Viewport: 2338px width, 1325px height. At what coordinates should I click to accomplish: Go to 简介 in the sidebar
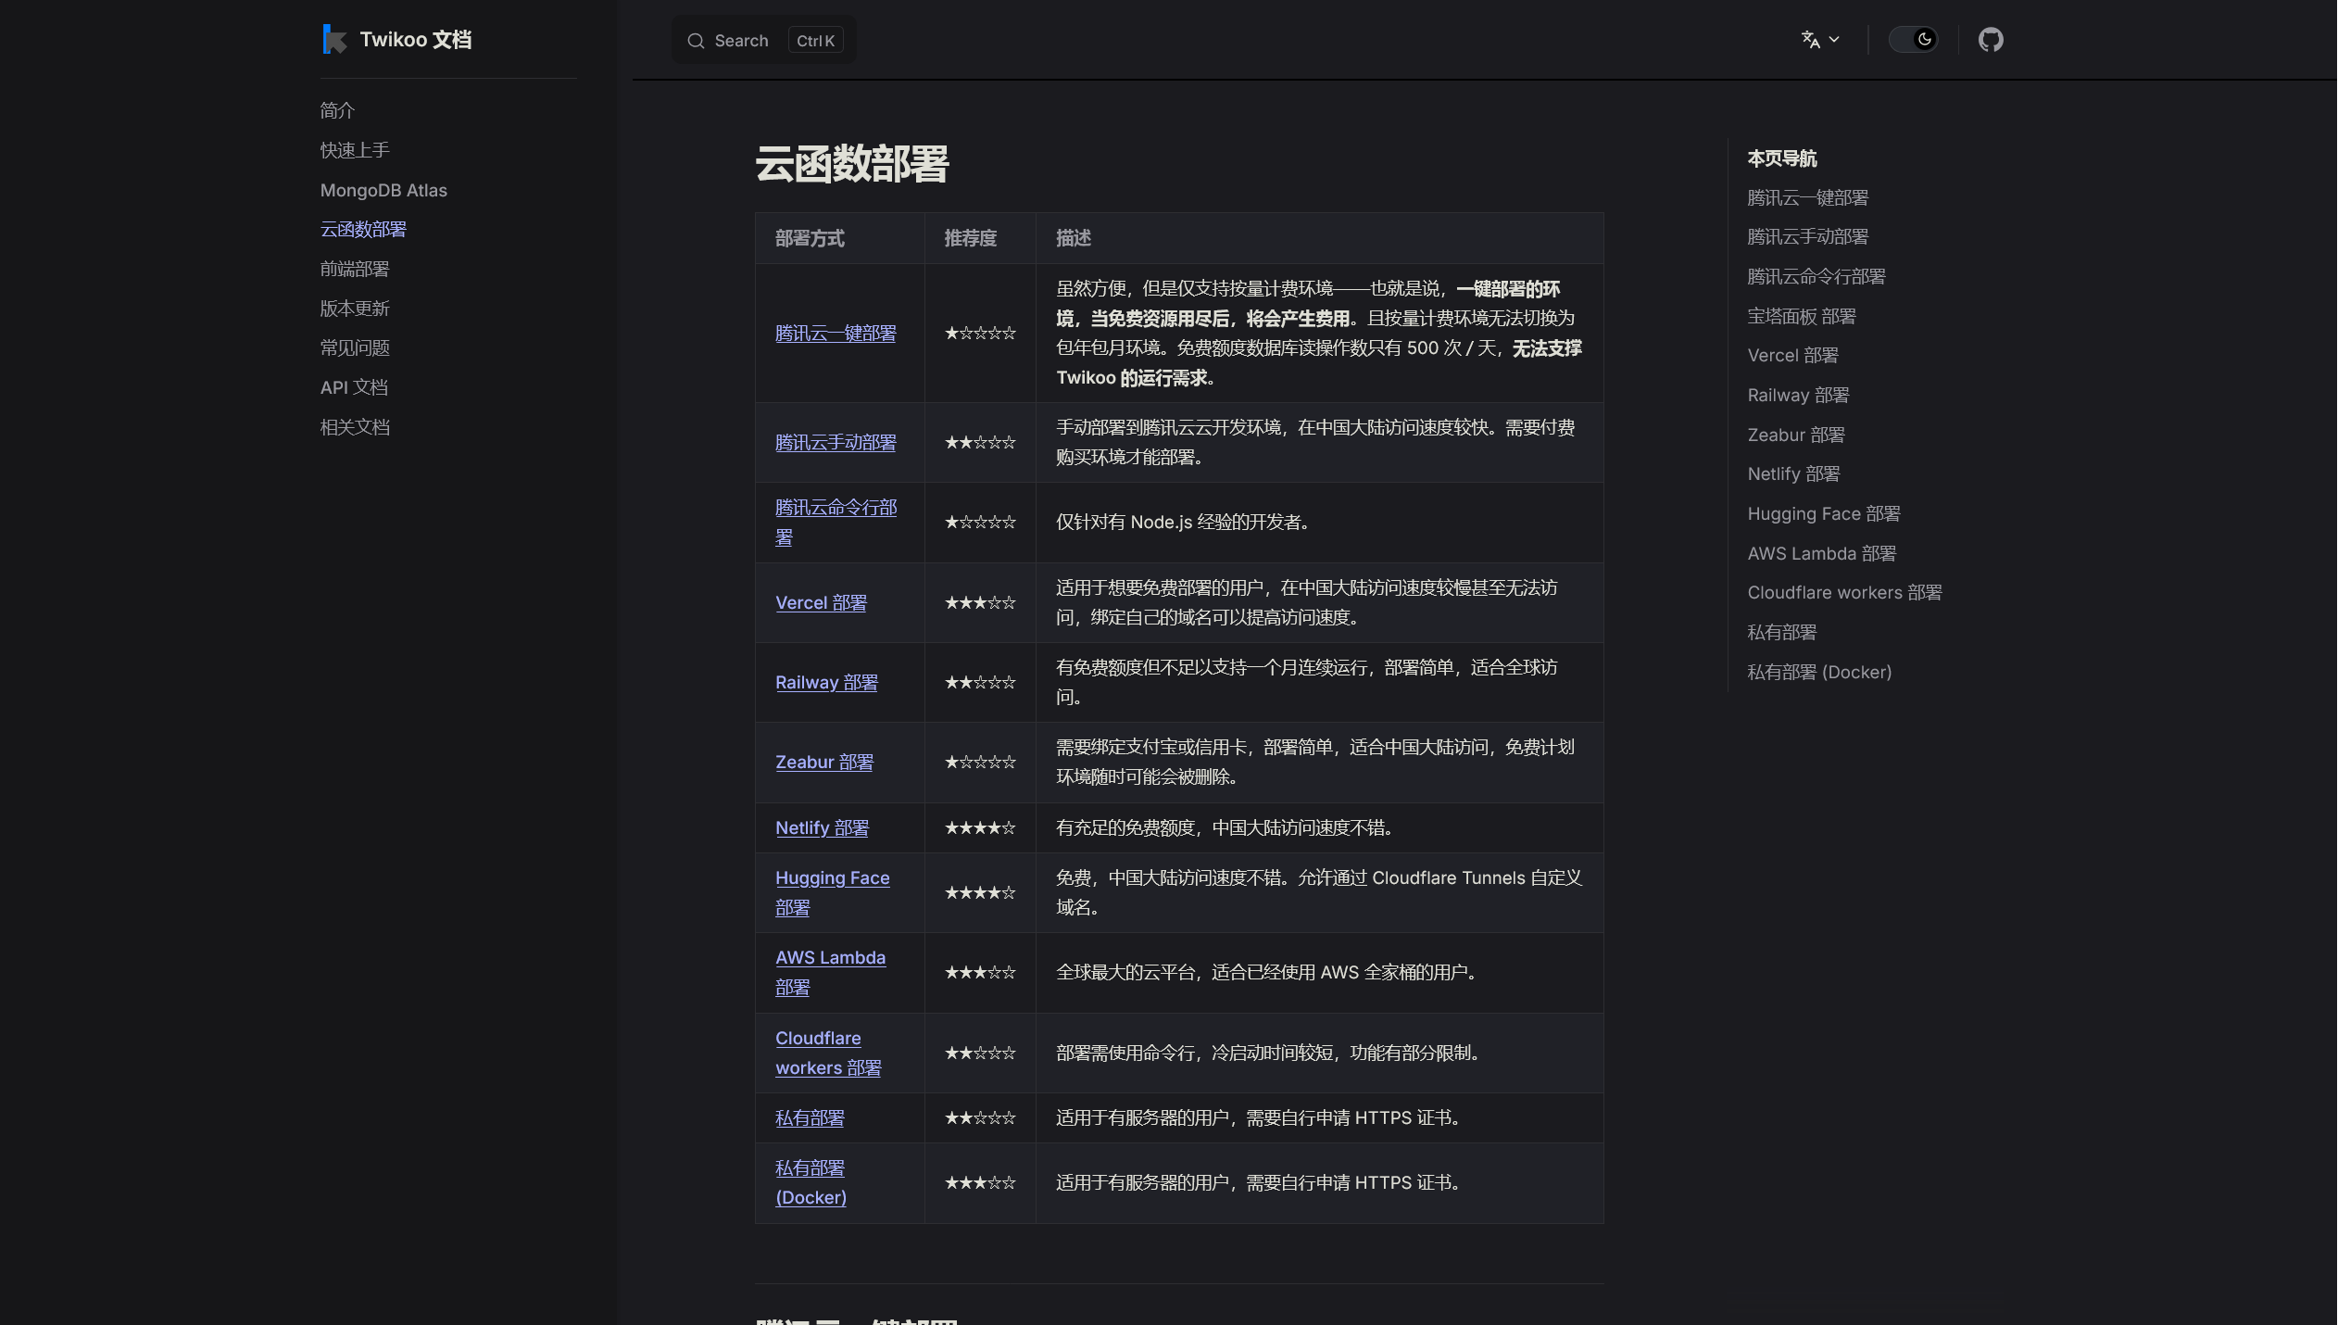pos(337,110)
